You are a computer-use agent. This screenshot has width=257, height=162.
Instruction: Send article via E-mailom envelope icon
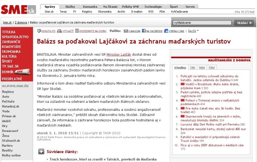[x=126, y=31]
